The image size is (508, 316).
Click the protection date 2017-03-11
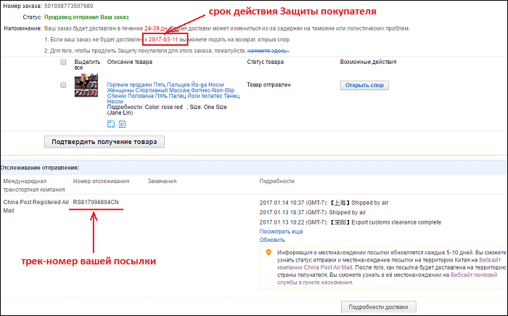tap(163, 39)
